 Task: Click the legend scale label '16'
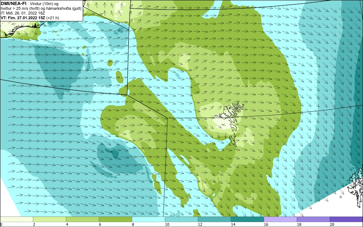point(266,224)
